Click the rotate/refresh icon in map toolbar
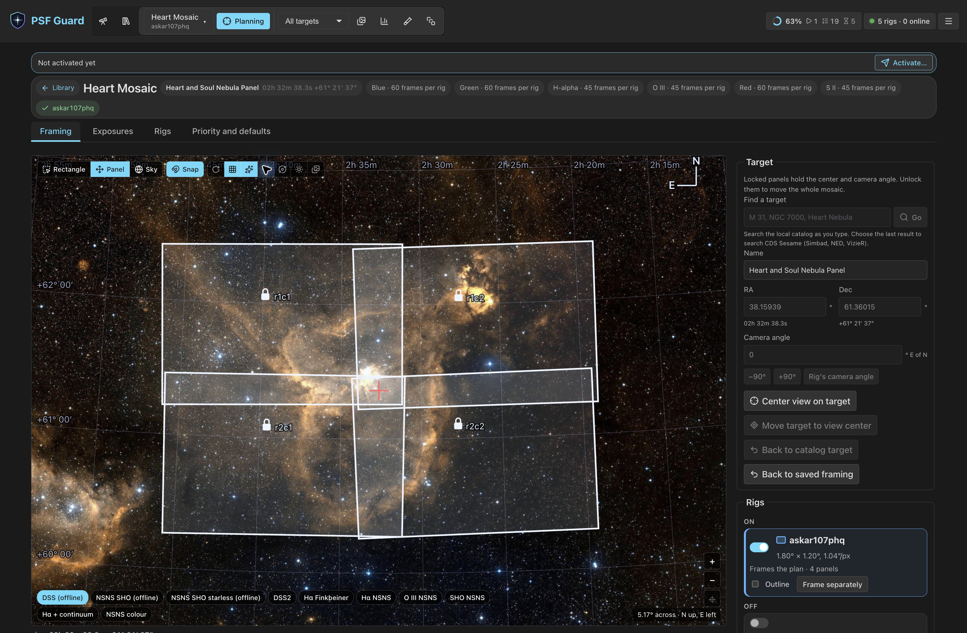The image size is (967, 633). (216, 169)
